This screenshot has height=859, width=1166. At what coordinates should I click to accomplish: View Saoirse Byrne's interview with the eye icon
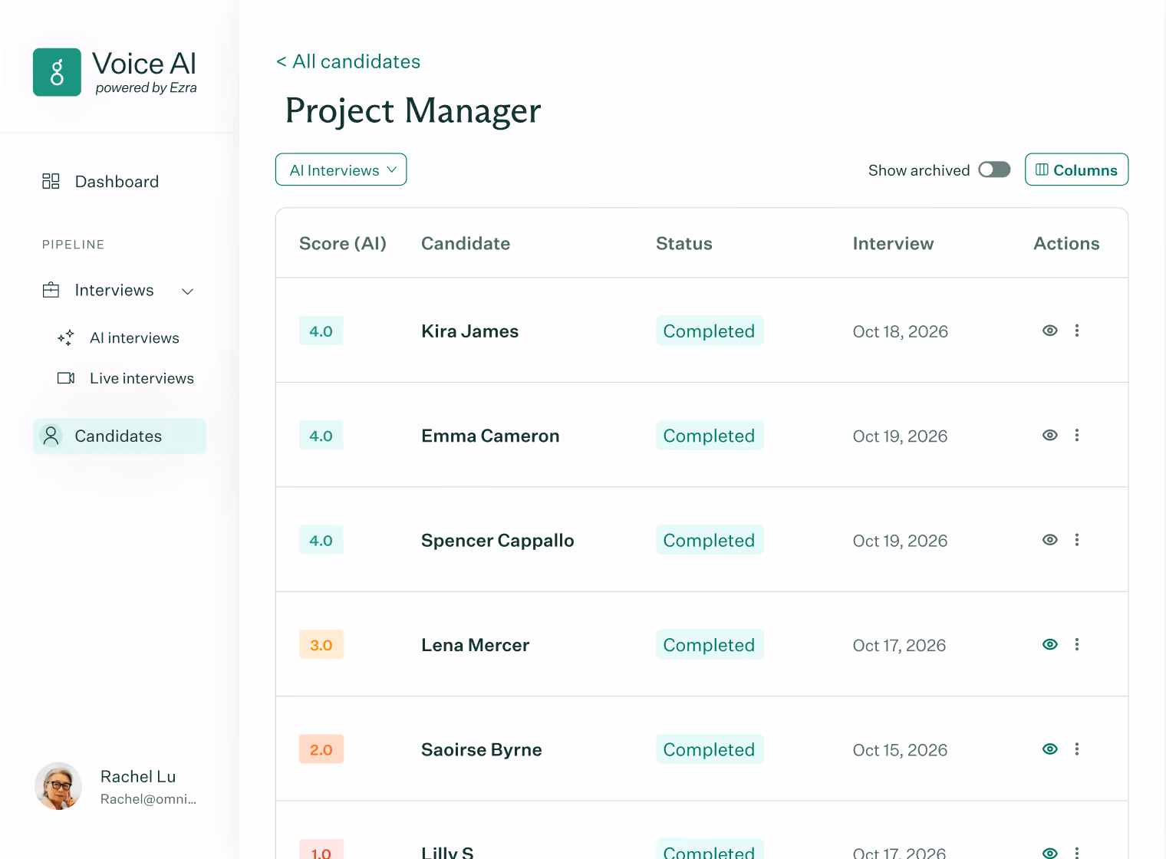point(1050,749)
